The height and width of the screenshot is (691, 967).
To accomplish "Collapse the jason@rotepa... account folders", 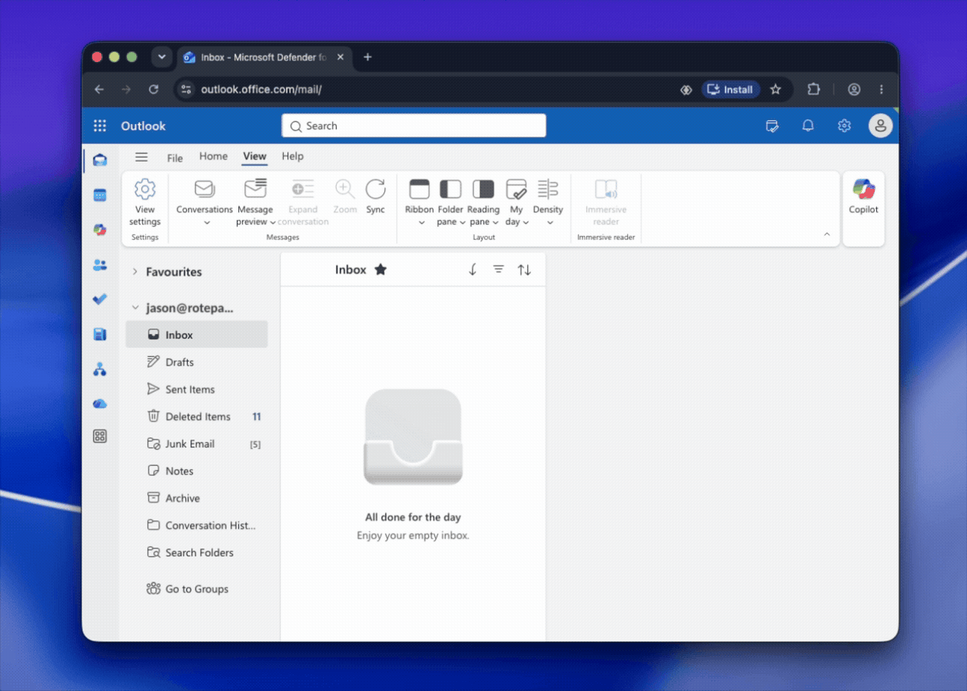I will coord(135,308).
